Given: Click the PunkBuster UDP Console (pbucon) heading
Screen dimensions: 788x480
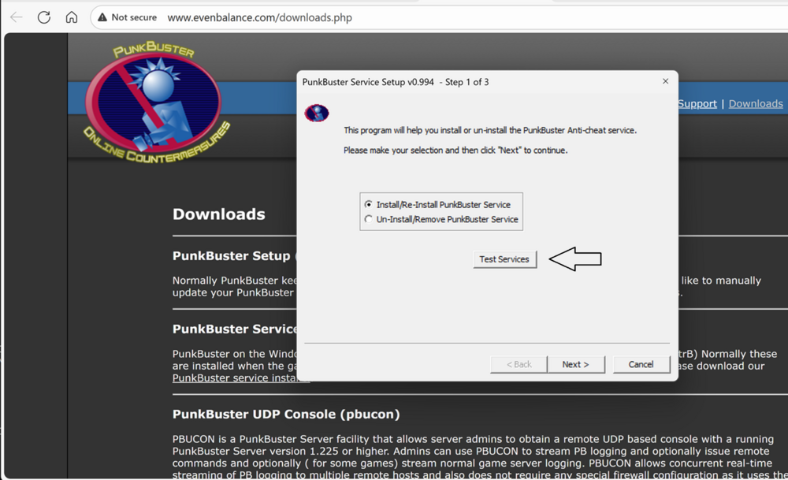Looking at the screenshot, I should (286, 414).
